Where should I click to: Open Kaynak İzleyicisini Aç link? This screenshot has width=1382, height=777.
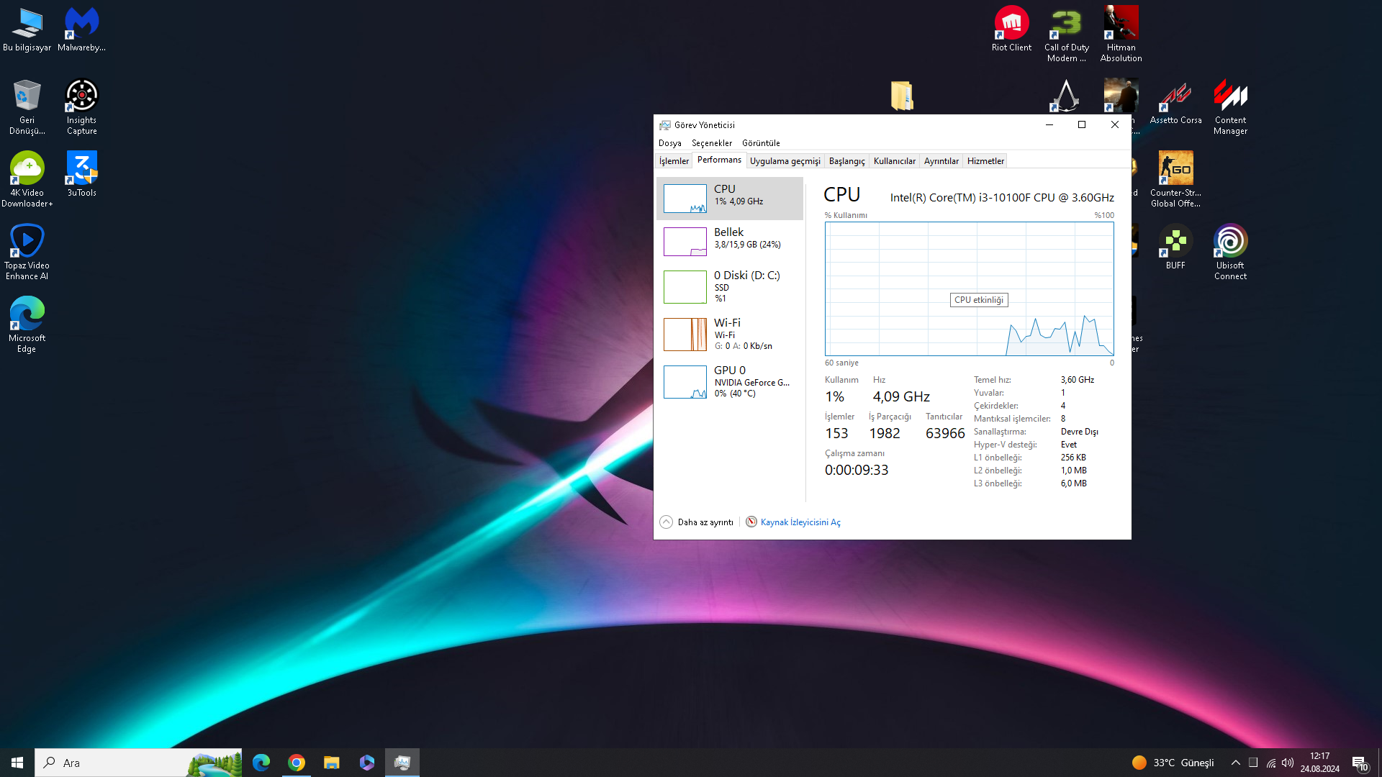pos(800,522)
